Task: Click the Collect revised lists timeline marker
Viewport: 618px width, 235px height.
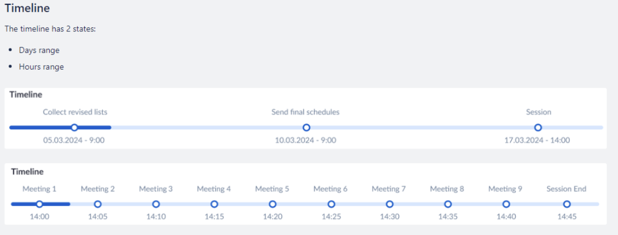Action: tap(75, 128)
